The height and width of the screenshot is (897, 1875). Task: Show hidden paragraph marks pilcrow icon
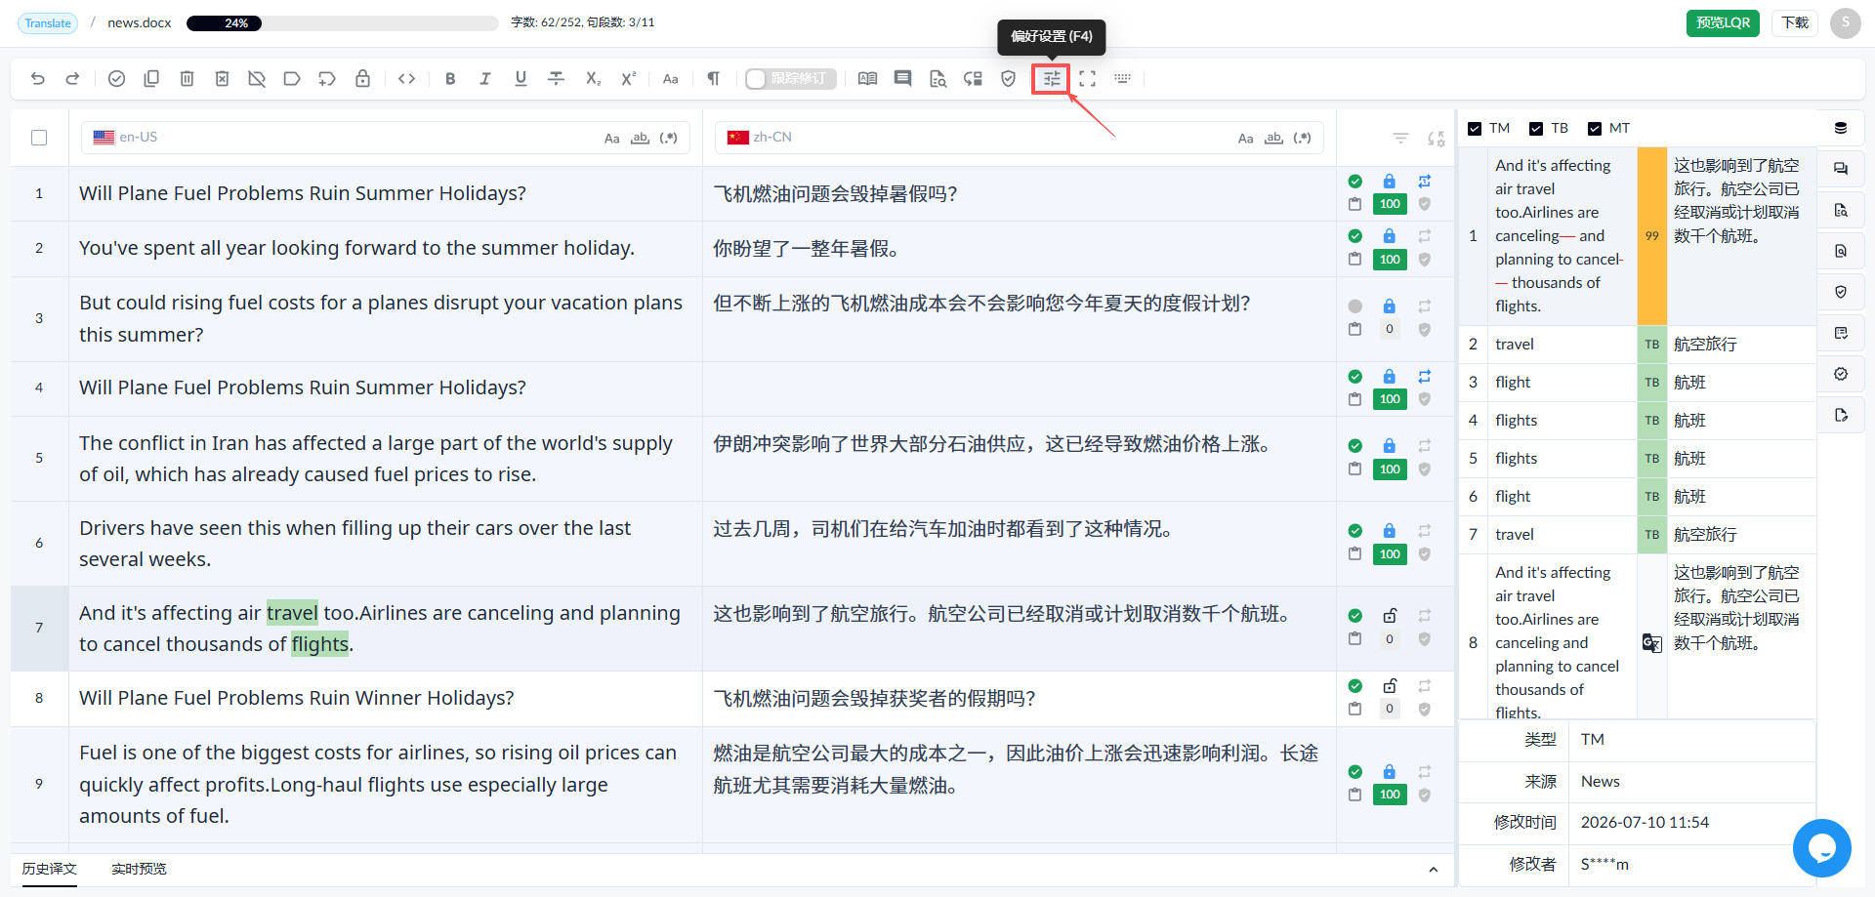(713, 79)
